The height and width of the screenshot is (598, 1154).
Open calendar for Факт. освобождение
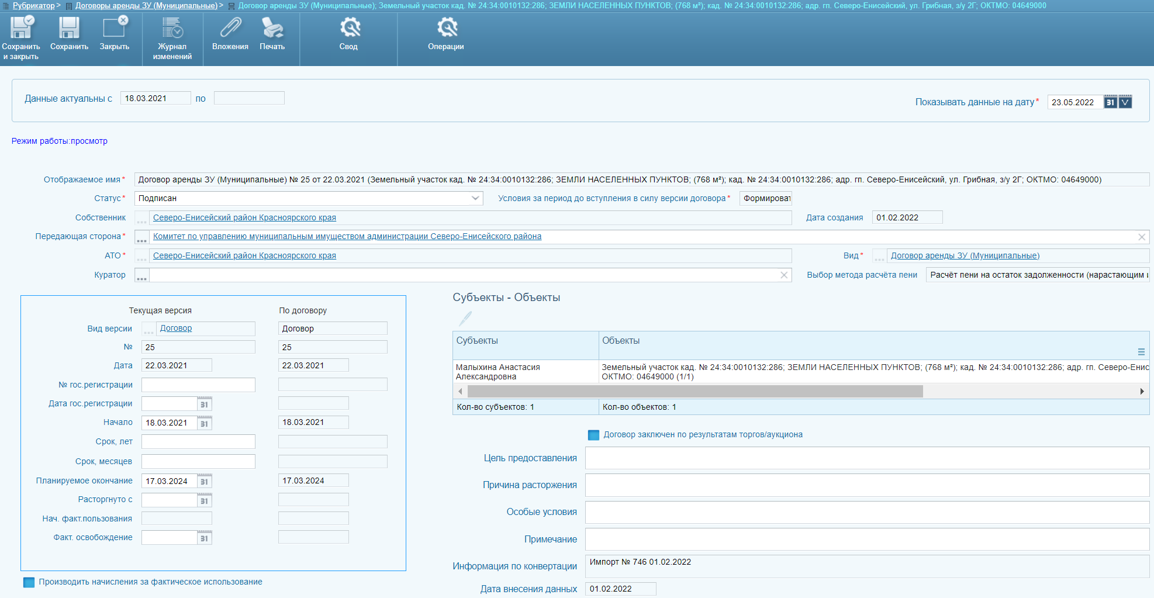[204, 538]
